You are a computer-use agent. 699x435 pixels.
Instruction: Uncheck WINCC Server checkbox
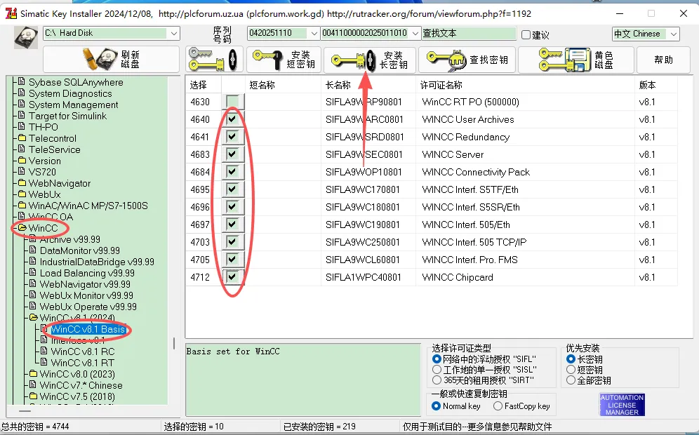tap(232, 154)
